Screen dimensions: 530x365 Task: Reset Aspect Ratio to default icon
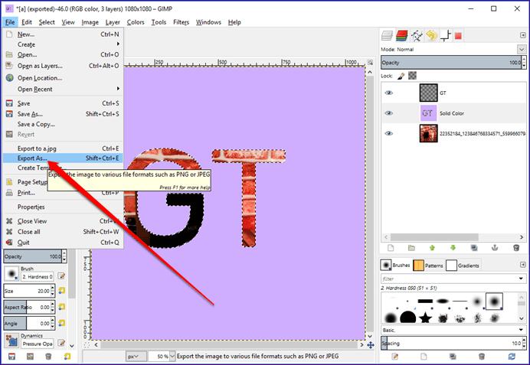coord(61,307)
